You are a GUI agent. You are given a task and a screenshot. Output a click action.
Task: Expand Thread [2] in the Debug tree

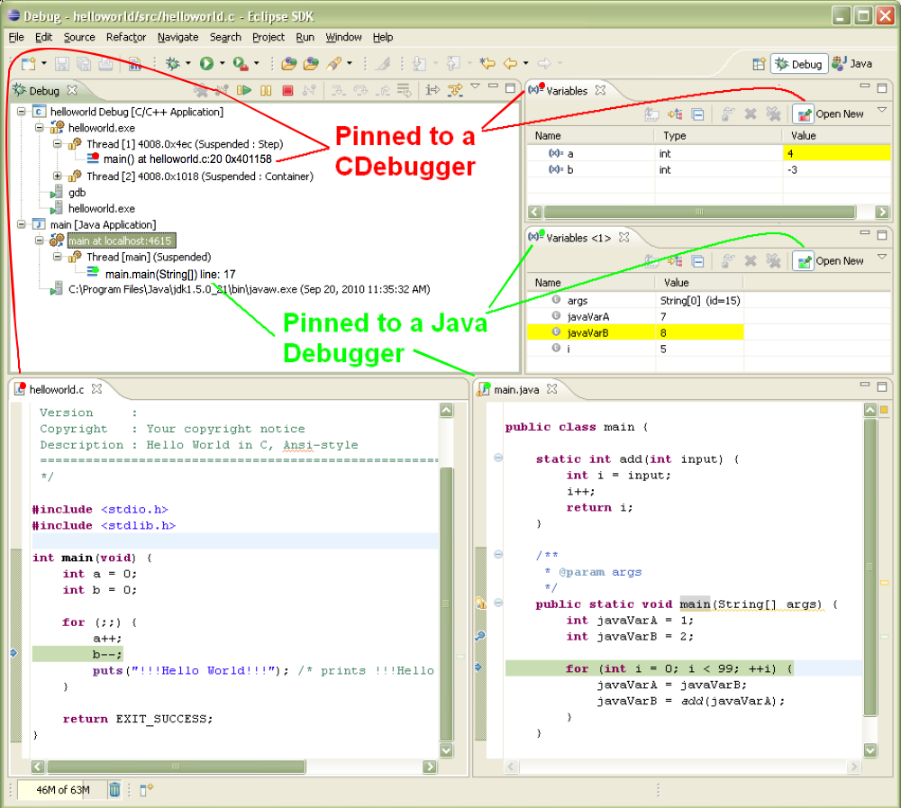[x=58, y=176]
